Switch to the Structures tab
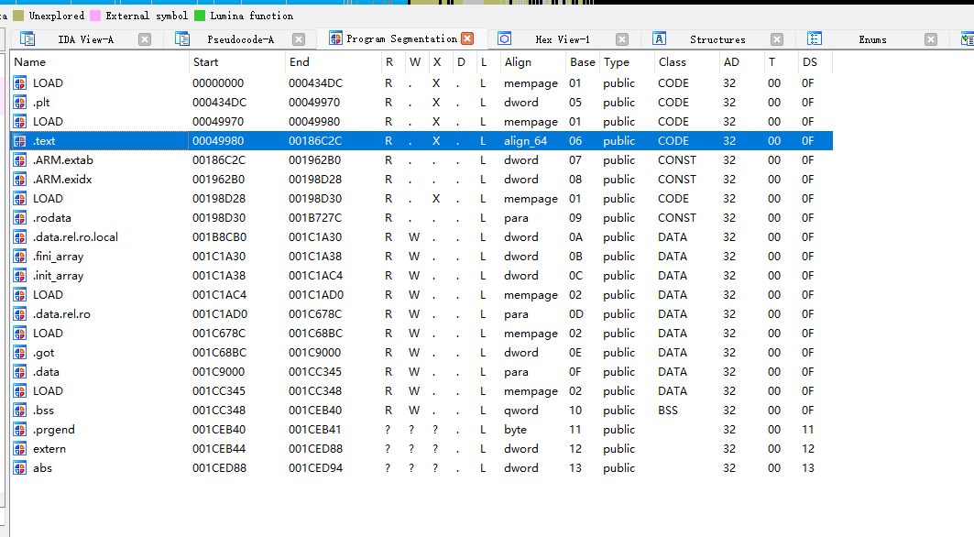Viewport: 974px width, 537px height. (x=717, y=39)
